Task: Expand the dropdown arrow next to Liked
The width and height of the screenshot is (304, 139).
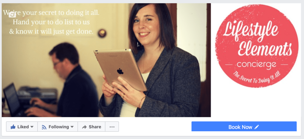Action: 32,127
